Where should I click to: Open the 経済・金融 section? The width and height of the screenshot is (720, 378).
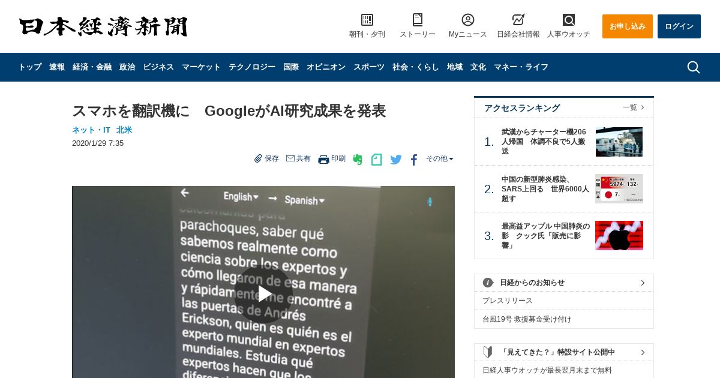point(92,67)
